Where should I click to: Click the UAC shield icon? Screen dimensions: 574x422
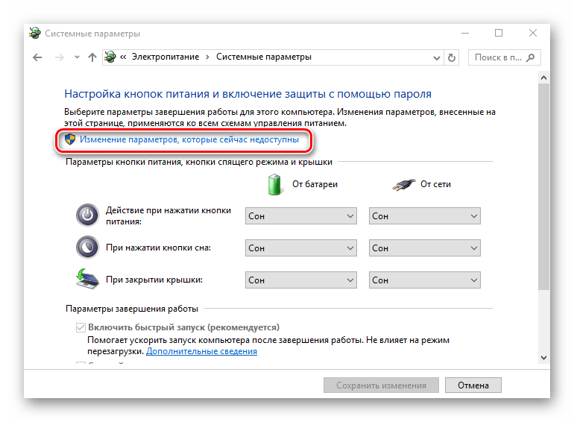pos(70,139)
